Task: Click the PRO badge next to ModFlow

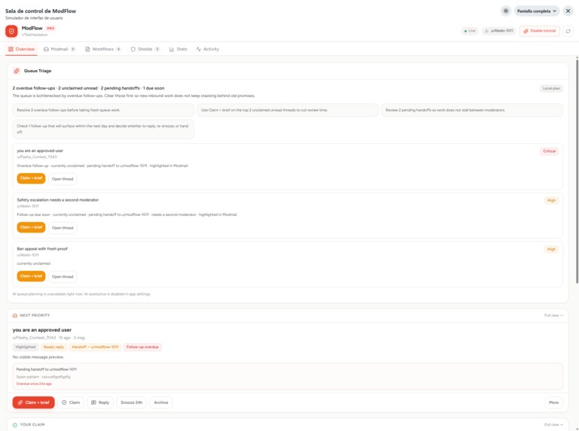Action: click(50, 28)
